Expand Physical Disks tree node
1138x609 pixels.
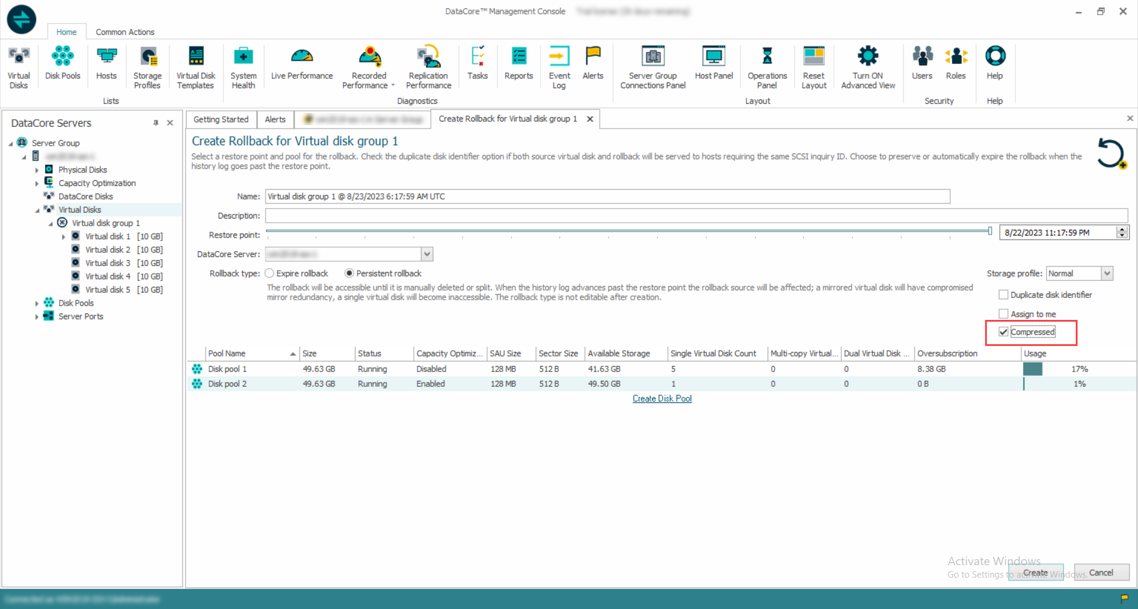(37, 170)
